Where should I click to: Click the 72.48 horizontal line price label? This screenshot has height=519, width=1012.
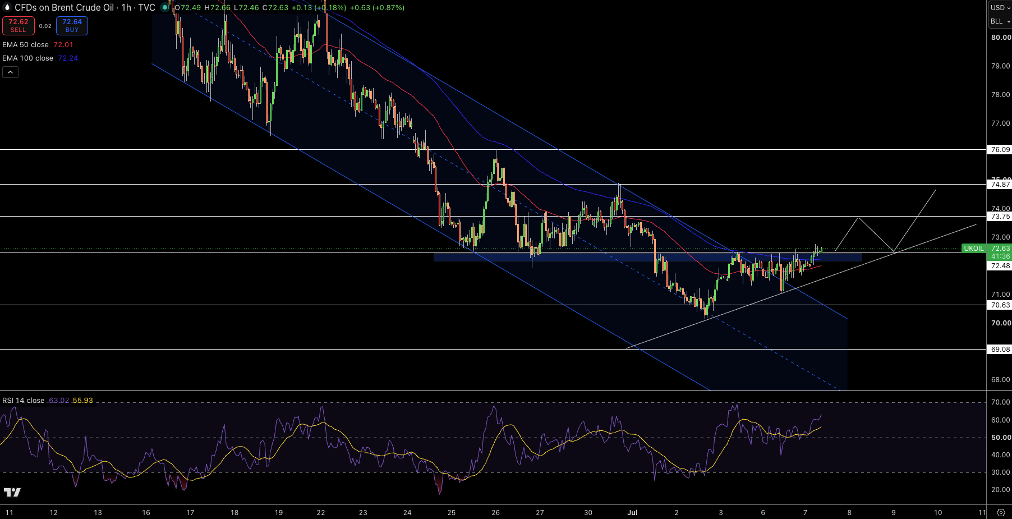[1000, 266]
